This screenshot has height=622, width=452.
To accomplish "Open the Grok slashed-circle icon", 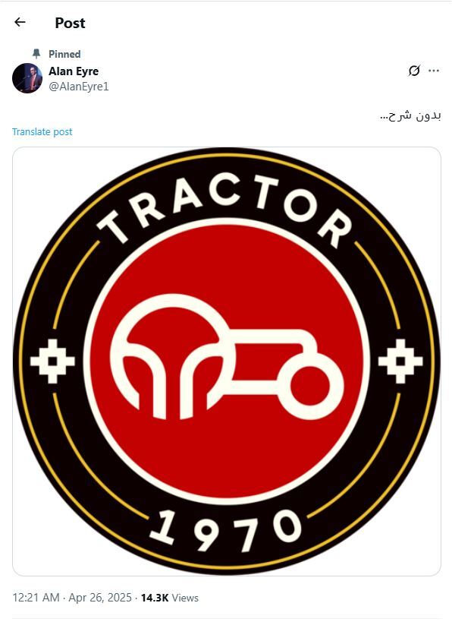I will click(414, 71).
